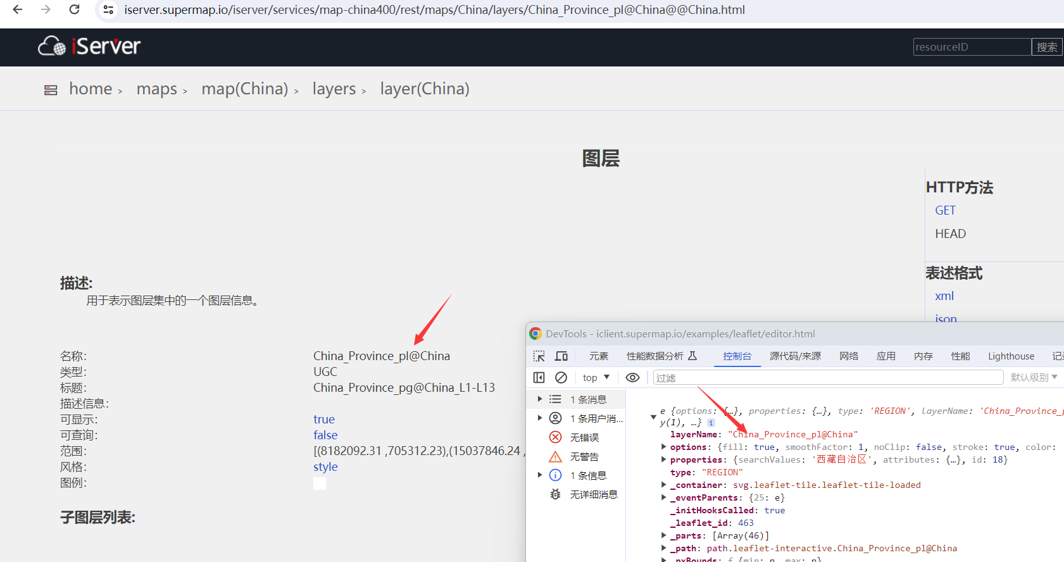The image size is (1064, 562).
Task: Open the style link for 风格
Action: coord(325,466)
